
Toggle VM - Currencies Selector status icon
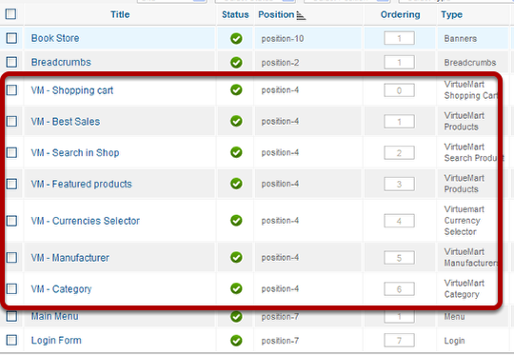click(236, 221)
